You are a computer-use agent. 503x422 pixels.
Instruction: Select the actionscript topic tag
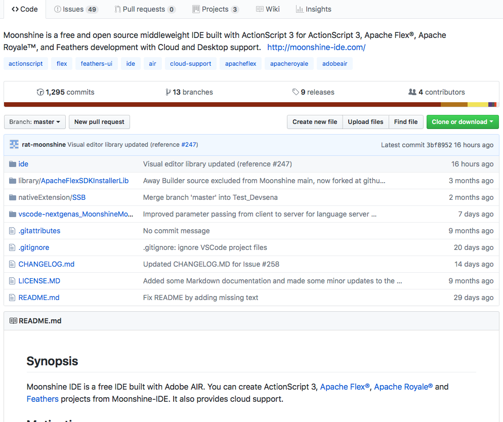click(26, 63)
